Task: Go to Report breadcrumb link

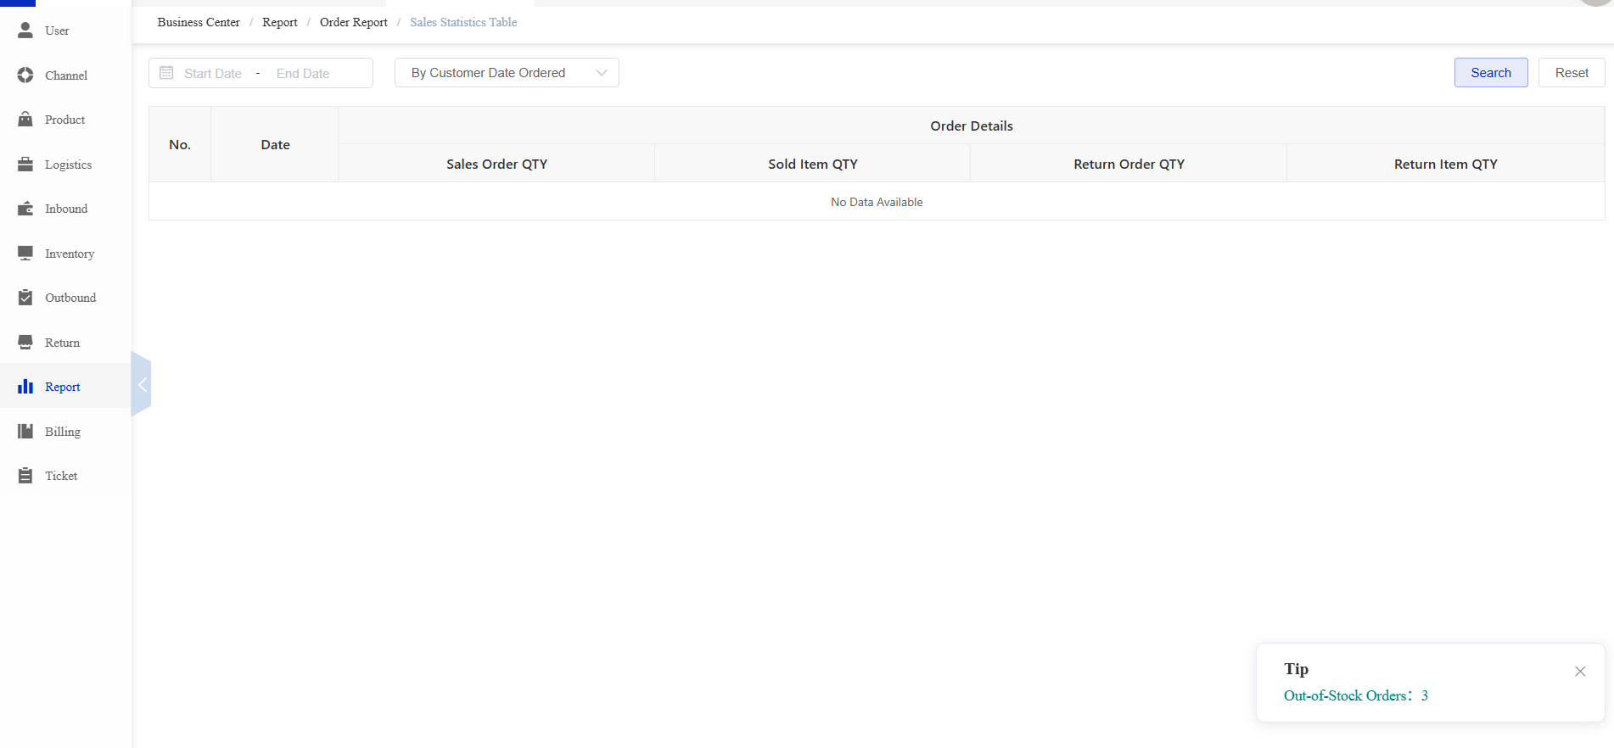Action: click(x=280, y=22)
